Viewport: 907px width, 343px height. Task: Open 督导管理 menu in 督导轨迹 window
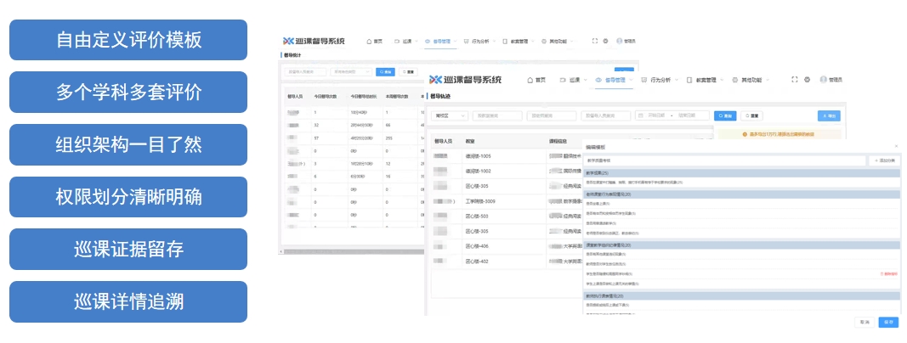(x=615, y=81)
